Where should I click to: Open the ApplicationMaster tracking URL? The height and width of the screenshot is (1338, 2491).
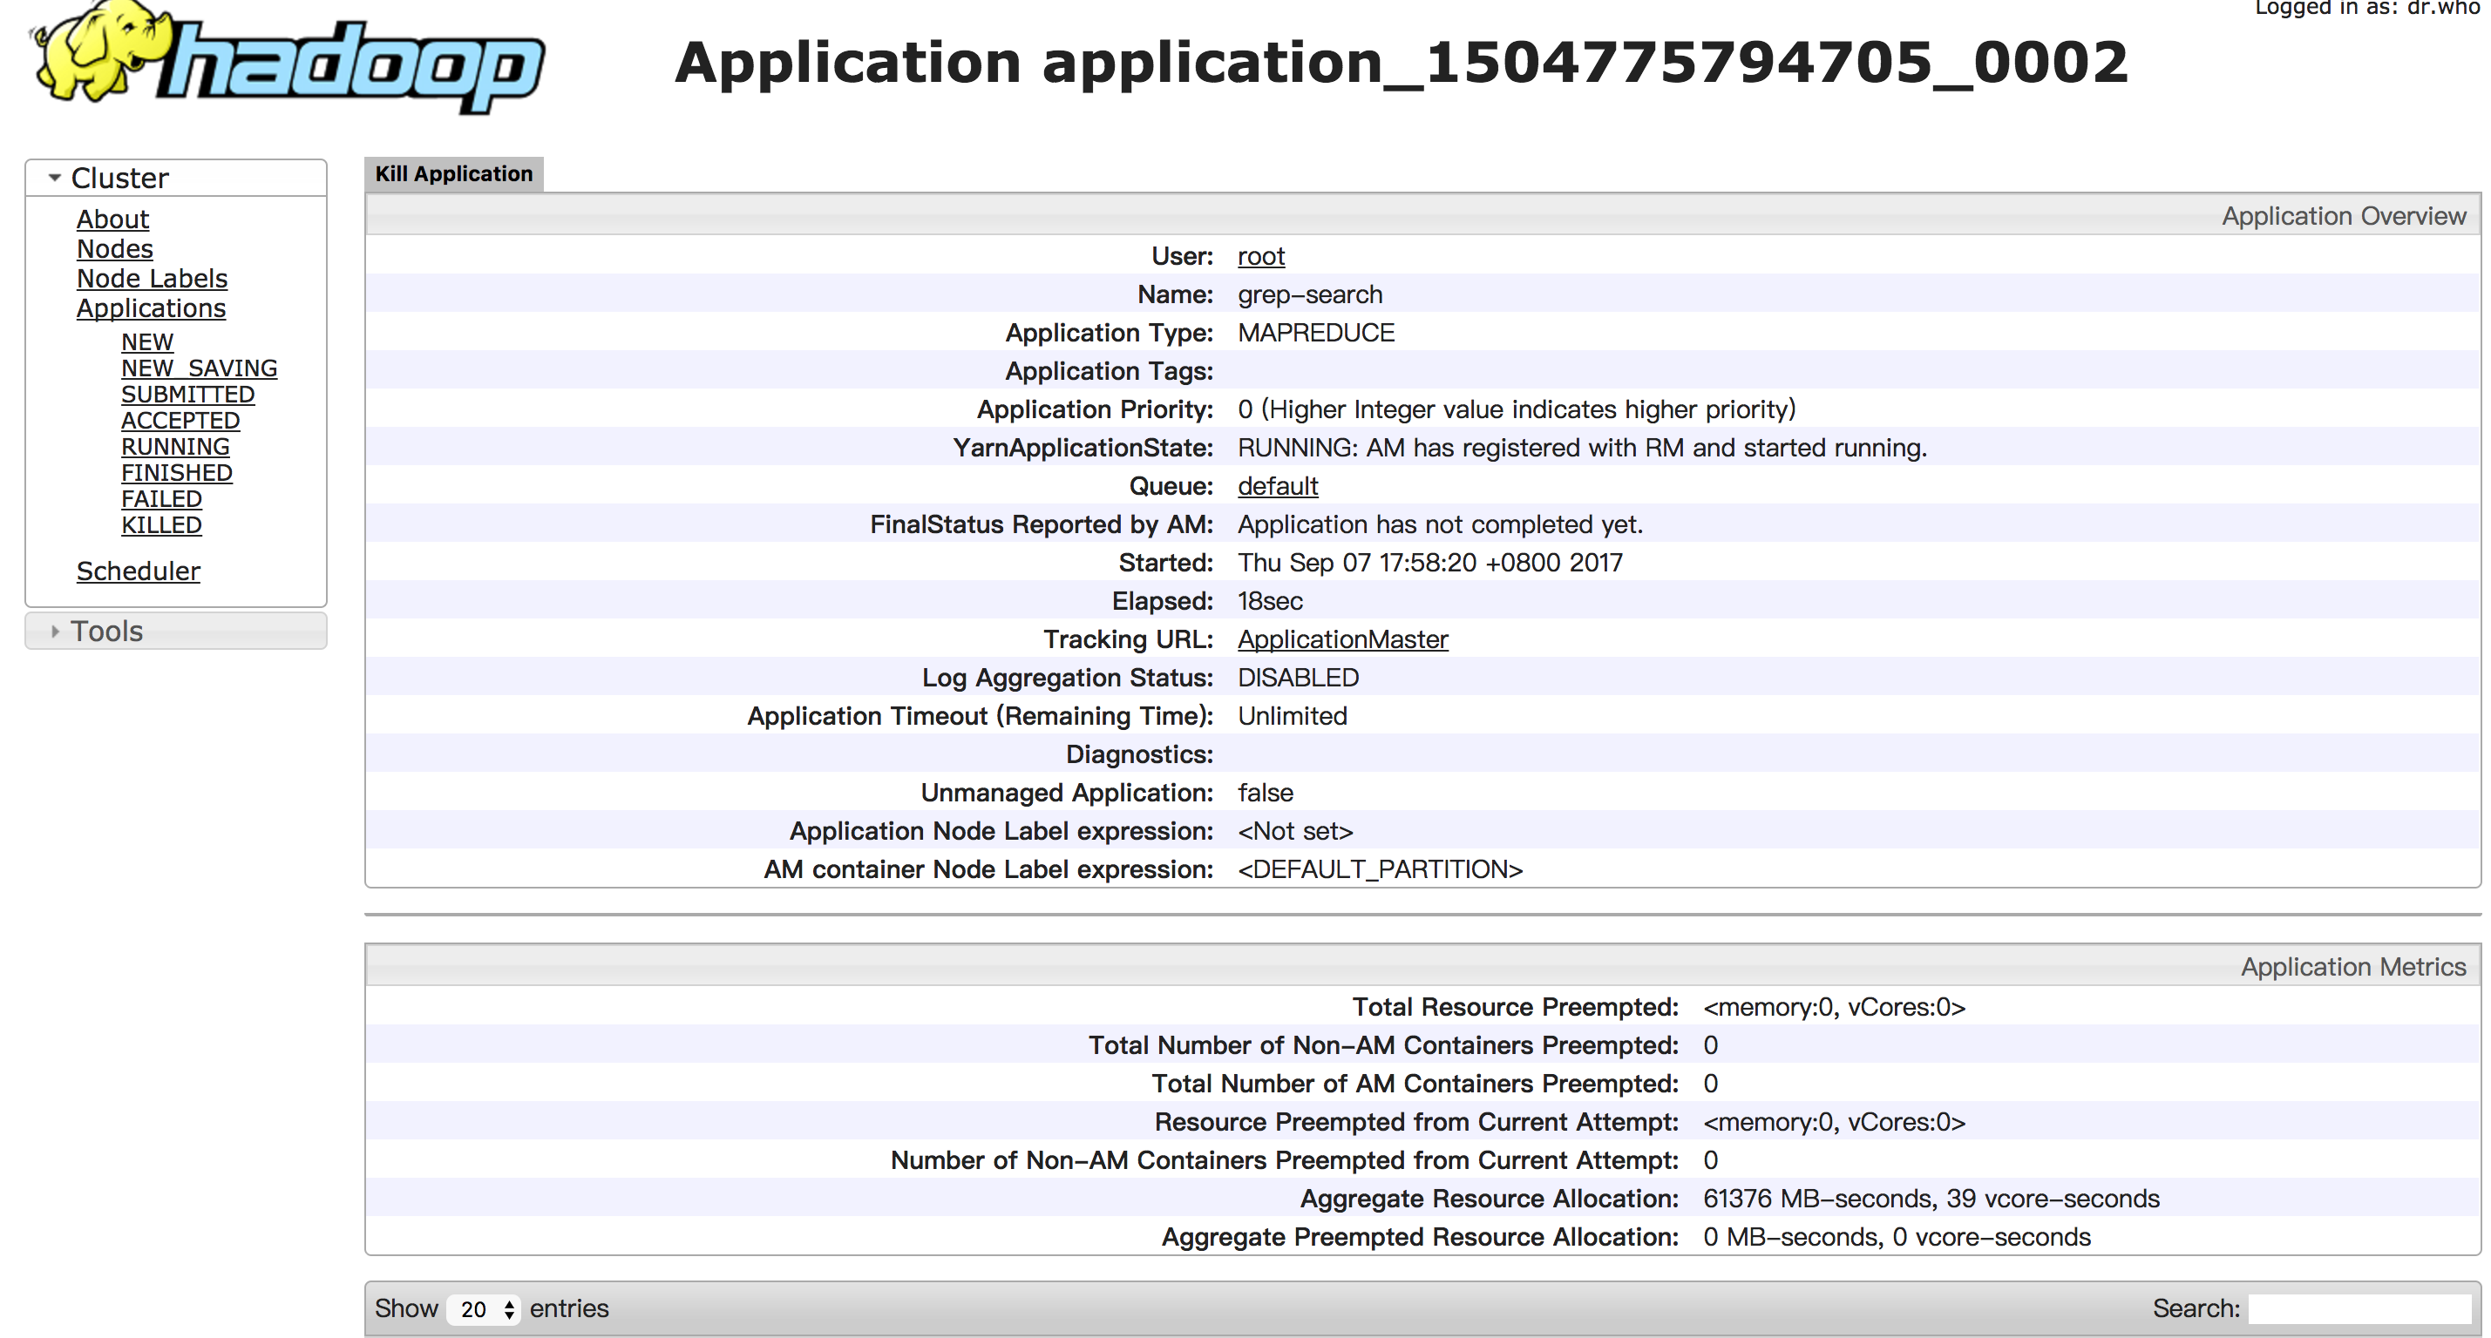1342,639
